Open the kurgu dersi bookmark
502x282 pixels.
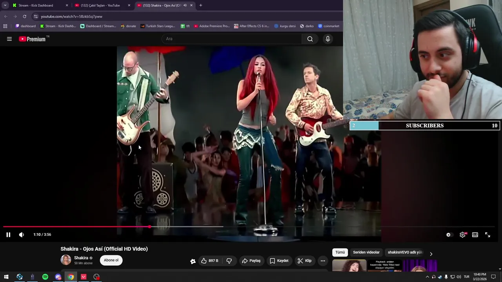pos(285,26)
